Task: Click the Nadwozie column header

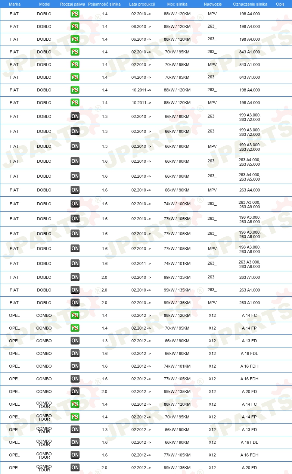Action: coord(213,4)
